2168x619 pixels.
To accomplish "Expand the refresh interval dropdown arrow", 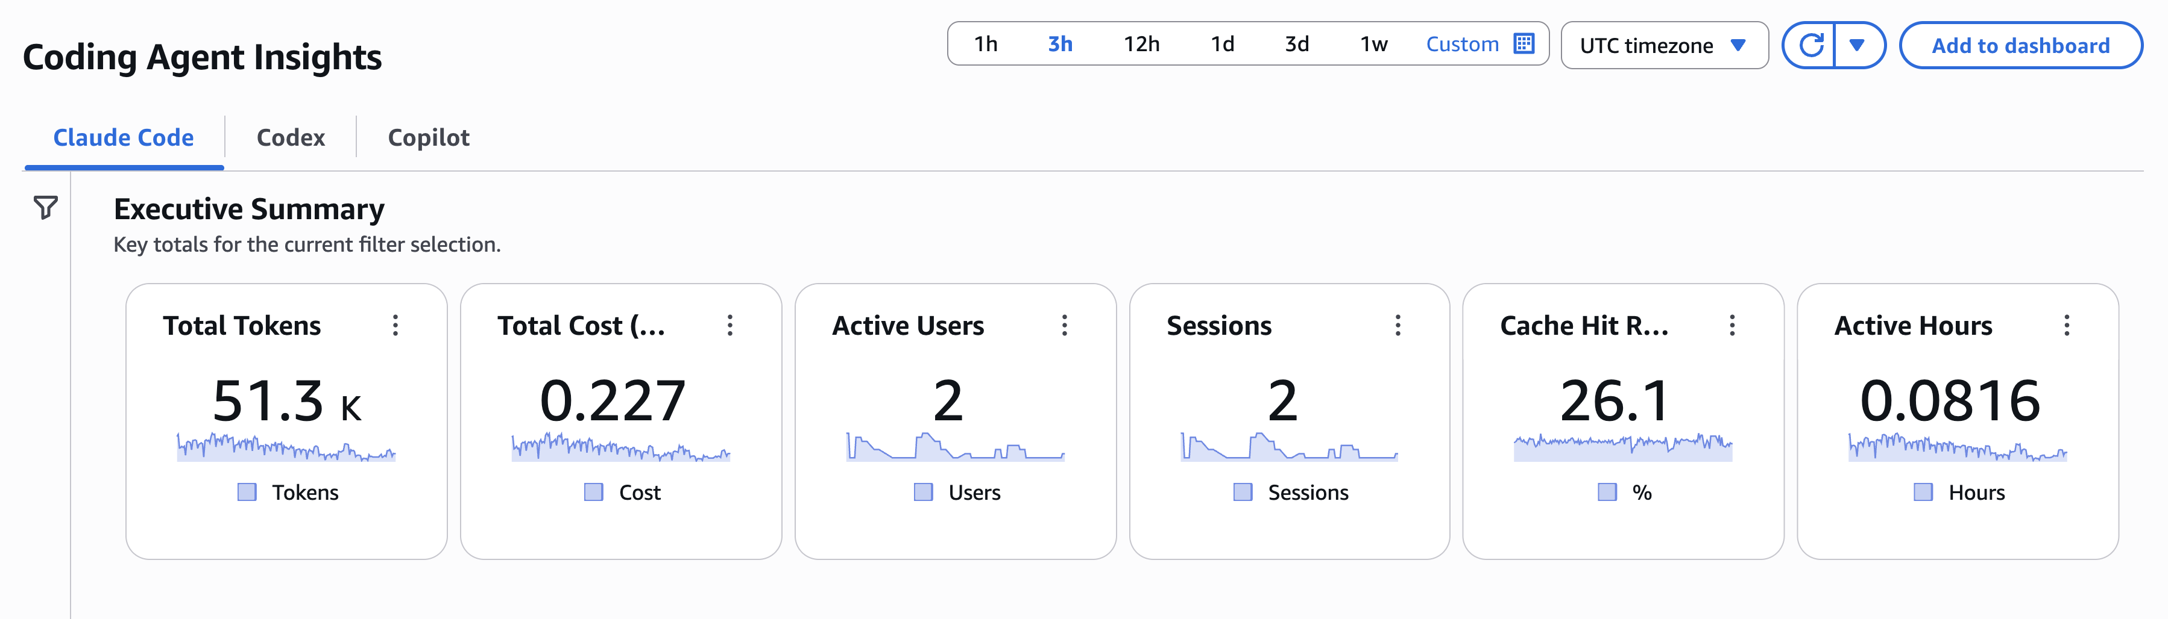I will 1858,45.
